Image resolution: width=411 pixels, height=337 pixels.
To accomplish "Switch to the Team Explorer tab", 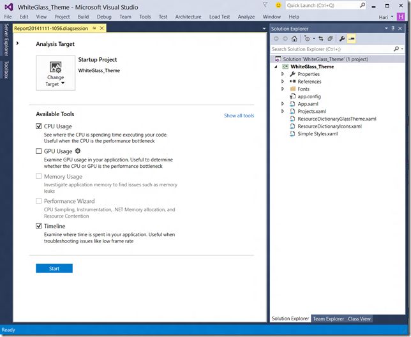I will 328,318.
